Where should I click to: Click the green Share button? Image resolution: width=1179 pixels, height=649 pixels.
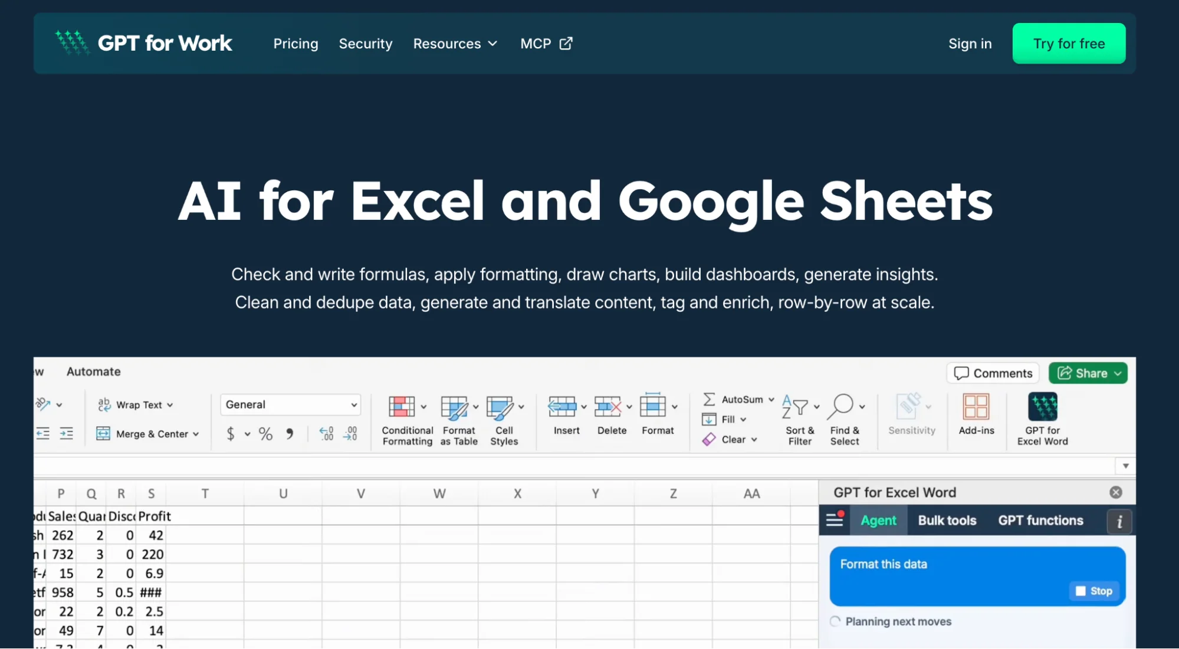(x=1088, y=373)
